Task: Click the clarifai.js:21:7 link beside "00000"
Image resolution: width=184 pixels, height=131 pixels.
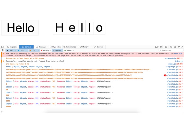Action: click(x=175, y=107)
